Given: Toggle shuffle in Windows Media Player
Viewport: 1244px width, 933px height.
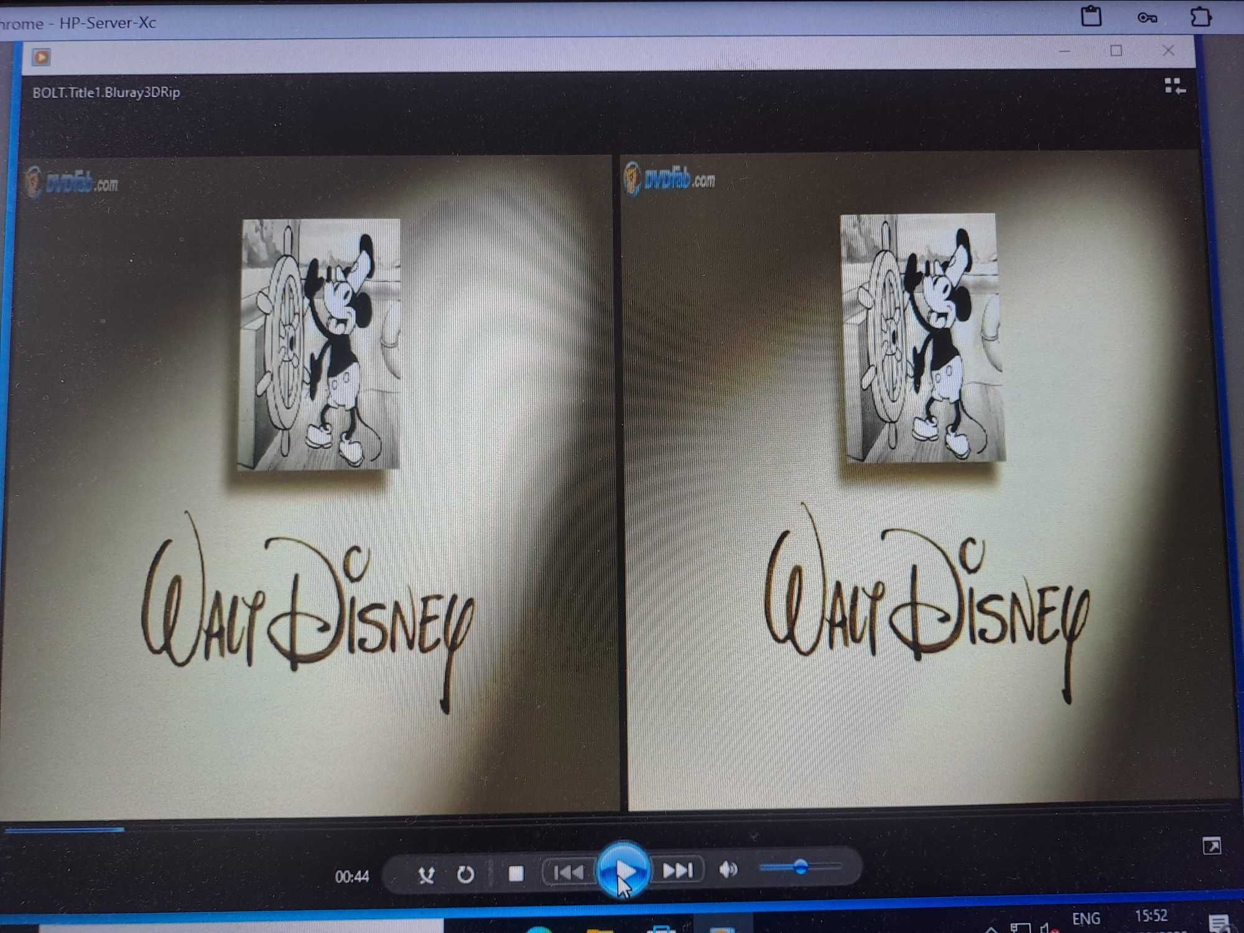Looking at the screenshot, I should pos(426,875).
